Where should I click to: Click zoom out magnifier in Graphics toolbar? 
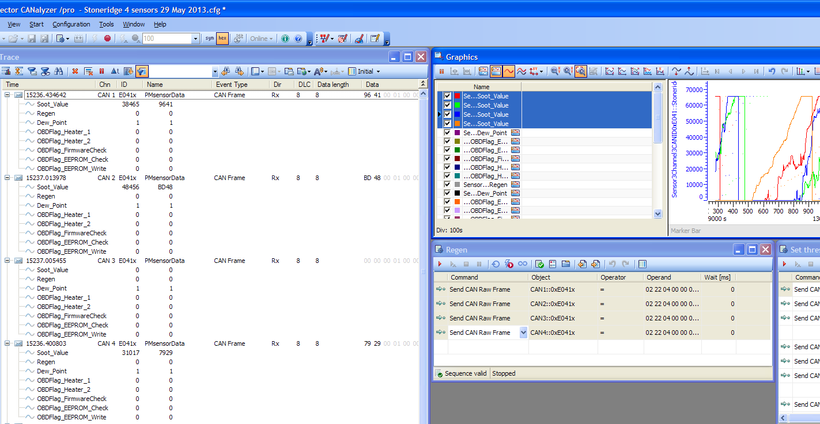(555, 71)
